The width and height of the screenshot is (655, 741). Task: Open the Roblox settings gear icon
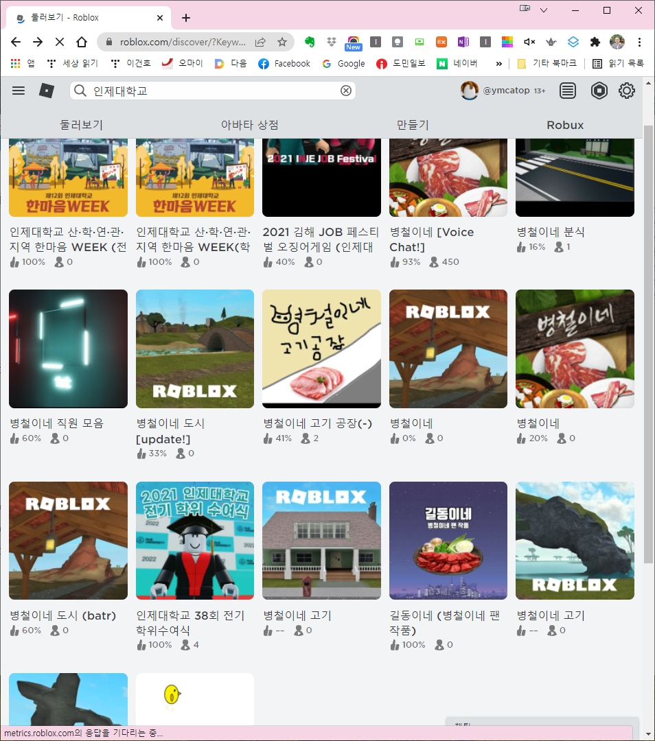(x=627, y=91)
